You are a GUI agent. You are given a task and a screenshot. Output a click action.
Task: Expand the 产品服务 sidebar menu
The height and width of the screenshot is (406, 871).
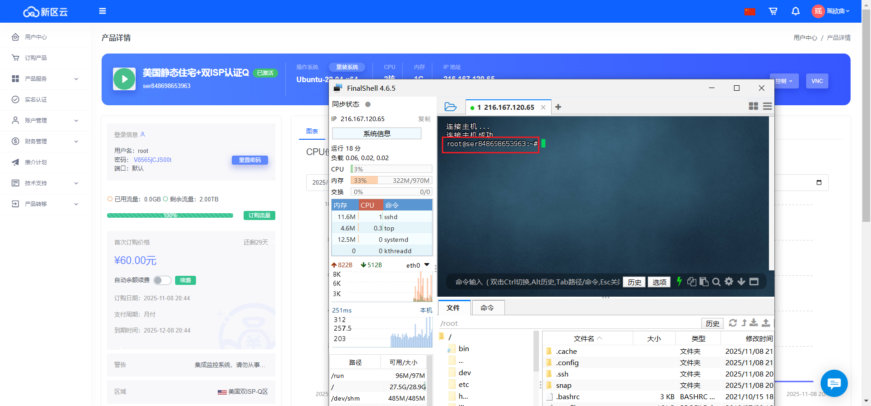45,79
